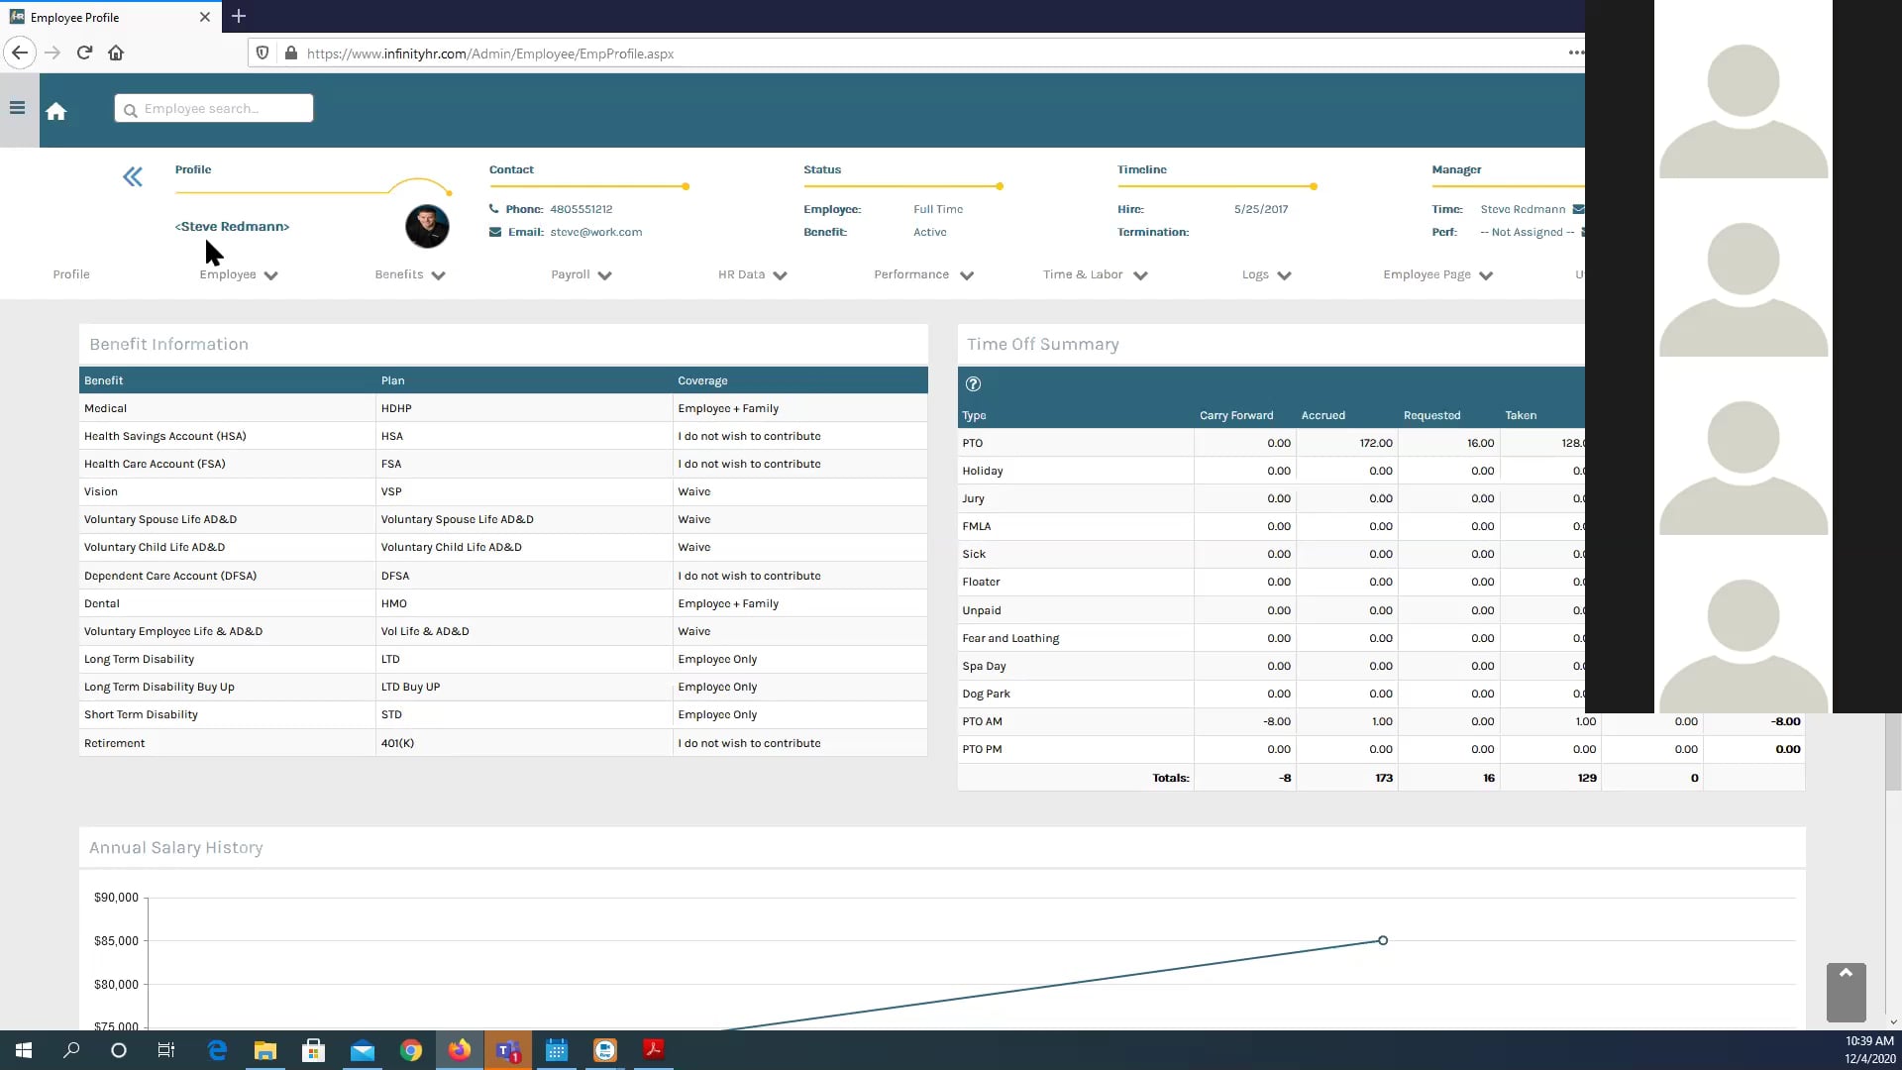Select the Payroll menu item
This screenshot has width=1902, height=1070.
pos(581,274)
